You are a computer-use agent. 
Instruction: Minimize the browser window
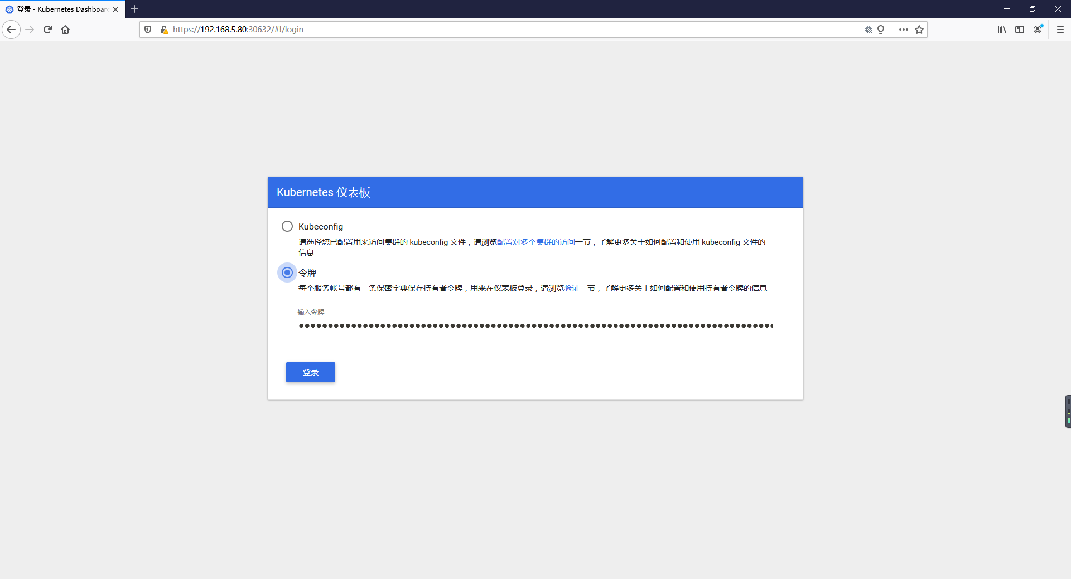click(x=1007, y=9)
